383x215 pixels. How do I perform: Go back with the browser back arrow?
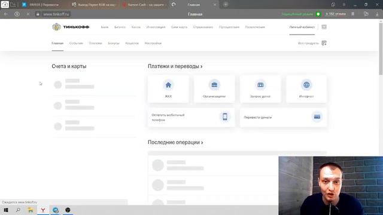[6, 14]
